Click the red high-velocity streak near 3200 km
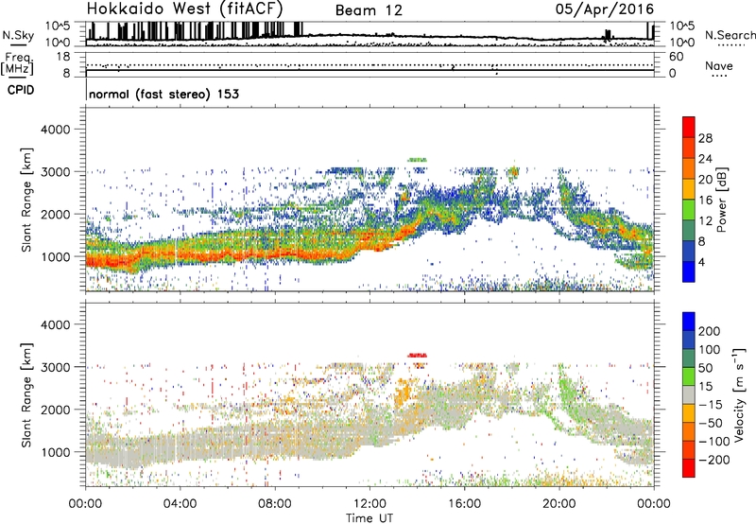The width and height of the screenshot is (756, 524). (417, 356)
